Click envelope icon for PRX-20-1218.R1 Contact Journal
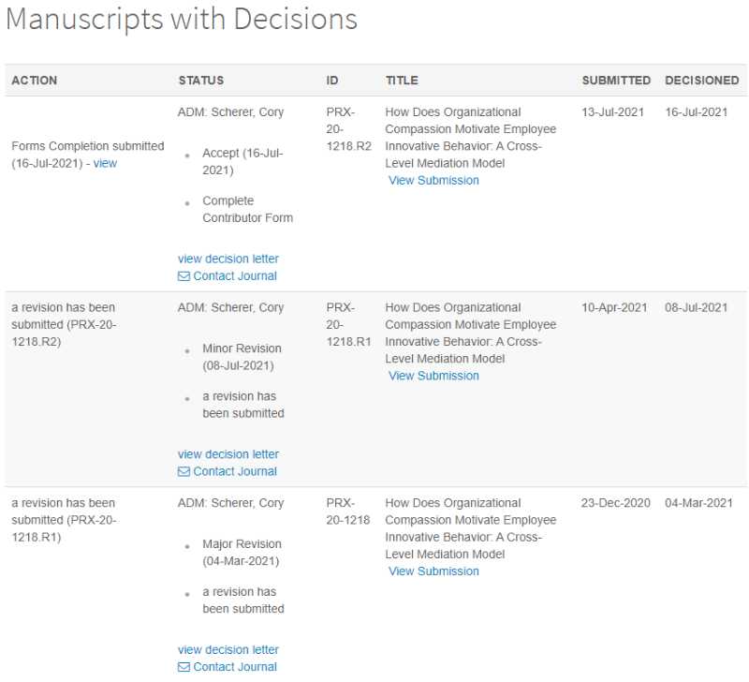 pos(184,472)
